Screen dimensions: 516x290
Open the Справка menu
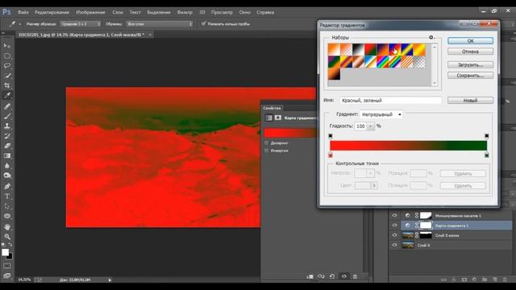click(265, 12)
